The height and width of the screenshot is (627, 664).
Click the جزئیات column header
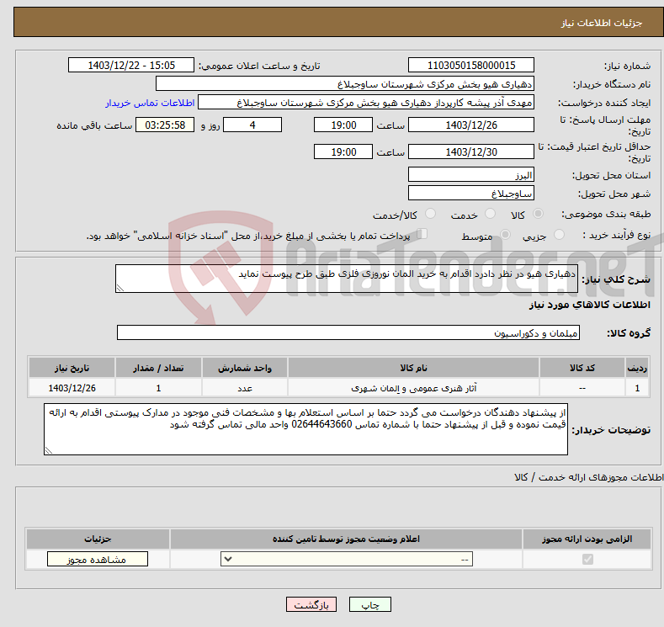coord(98,539)
